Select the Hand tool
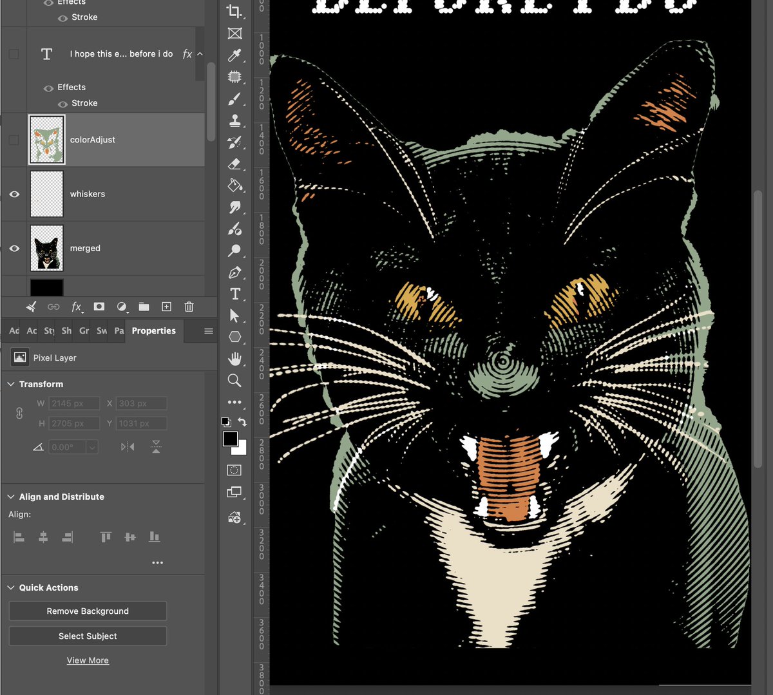Image resolution: width=773 pixels, height=695 pixels. coord(234,359)
